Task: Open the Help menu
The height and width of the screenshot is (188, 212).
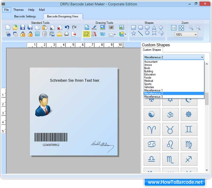Action: [31, 10]
